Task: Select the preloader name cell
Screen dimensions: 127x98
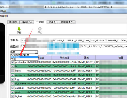Action: click(x=21, y=62)
